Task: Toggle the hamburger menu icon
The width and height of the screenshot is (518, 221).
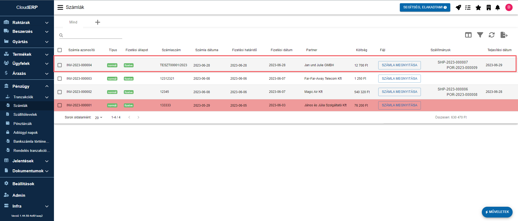Action: pos(60,7)
